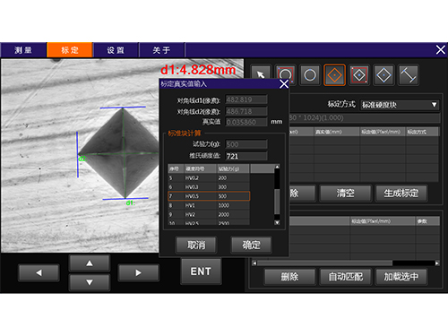Image resolution: width=448 pixels, height=336 pixels.
Task: Click the left arrow navigation button
Action: [x=39, y=272]
